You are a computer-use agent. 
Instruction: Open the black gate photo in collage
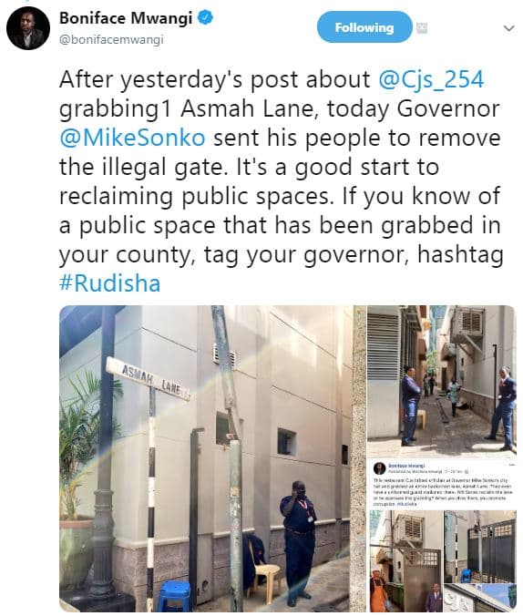480,546
